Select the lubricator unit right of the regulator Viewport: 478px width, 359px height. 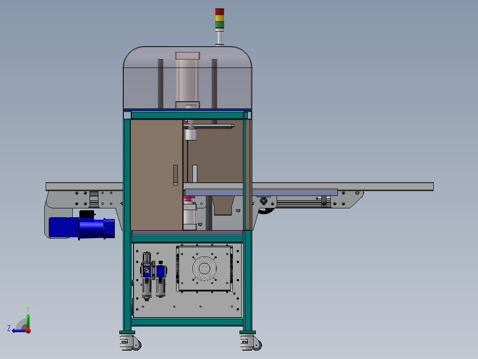click(161, 279)
